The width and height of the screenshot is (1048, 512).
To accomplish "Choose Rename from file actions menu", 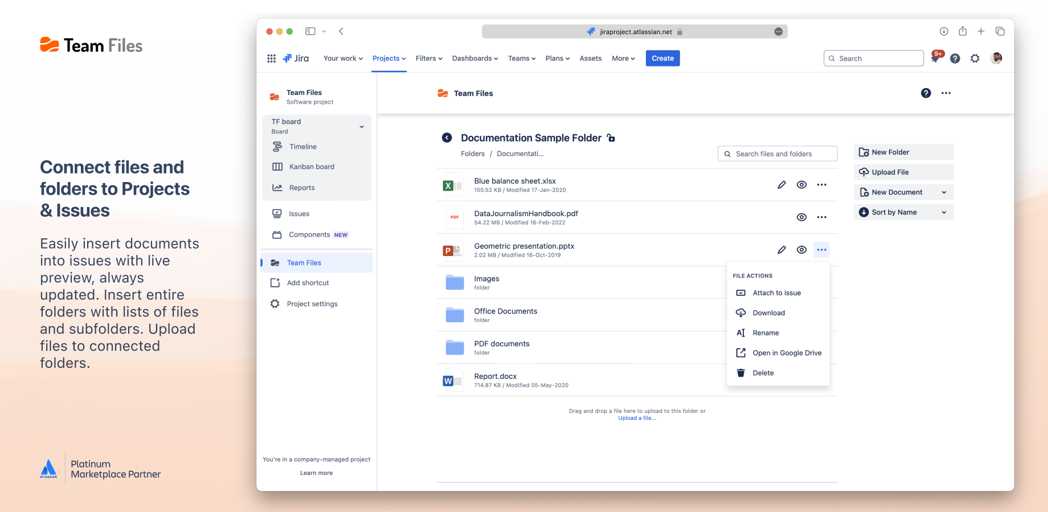I will pos(778,333).
